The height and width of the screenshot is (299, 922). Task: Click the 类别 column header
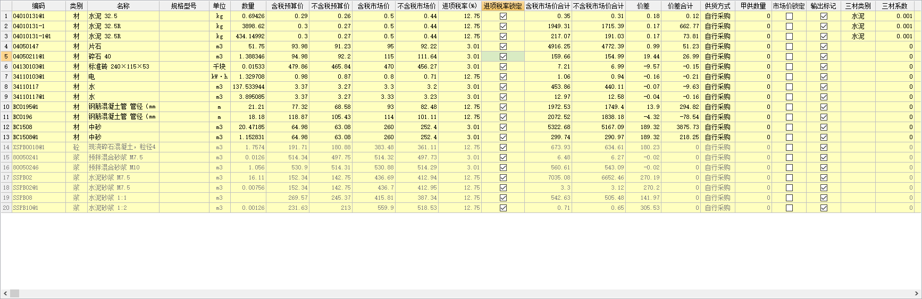[x=76, y=6]
